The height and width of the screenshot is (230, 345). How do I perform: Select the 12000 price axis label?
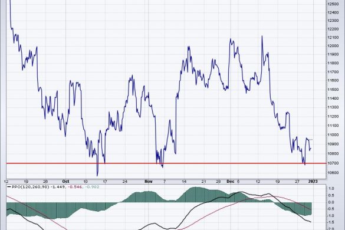333,46
